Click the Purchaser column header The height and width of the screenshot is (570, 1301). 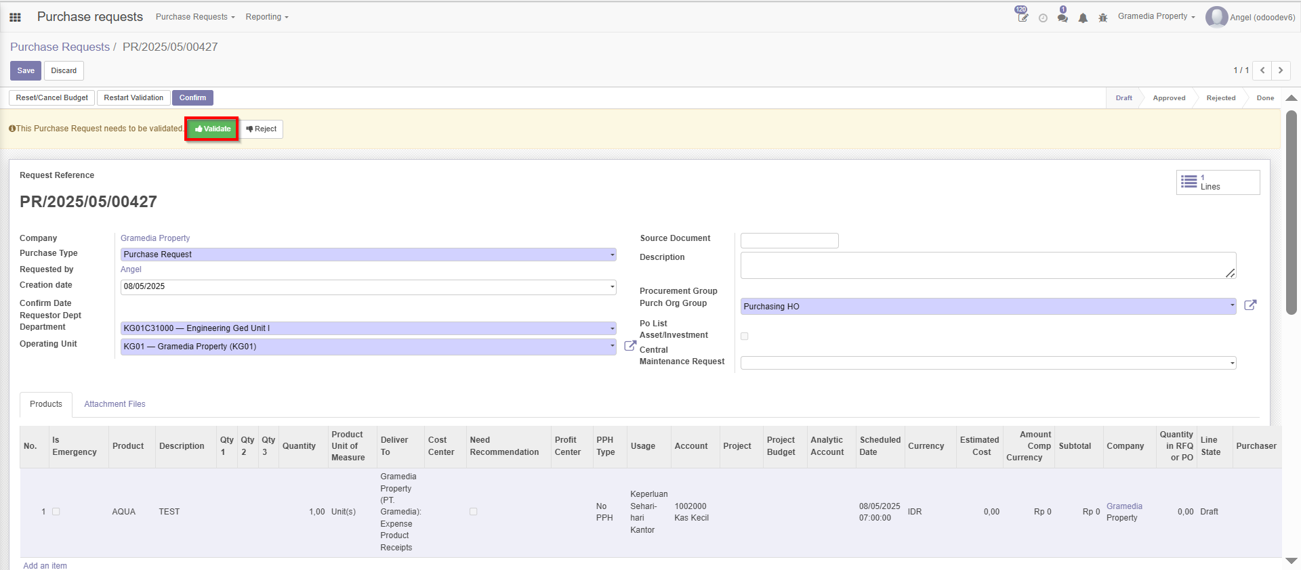(x=1256, y=446)
